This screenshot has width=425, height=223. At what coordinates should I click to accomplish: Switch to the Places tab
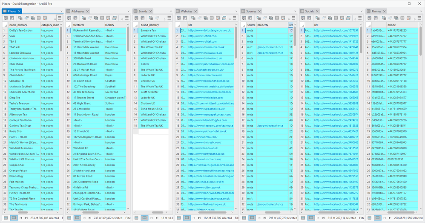point(11,11)
